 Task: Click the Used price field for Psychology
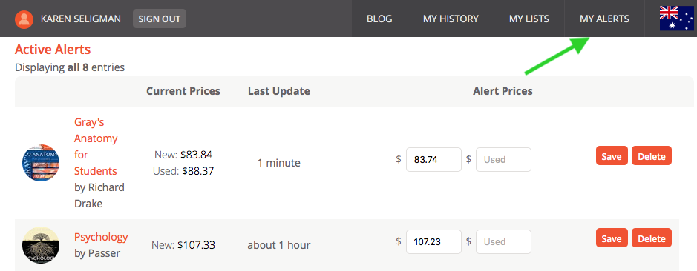[503, 241]
